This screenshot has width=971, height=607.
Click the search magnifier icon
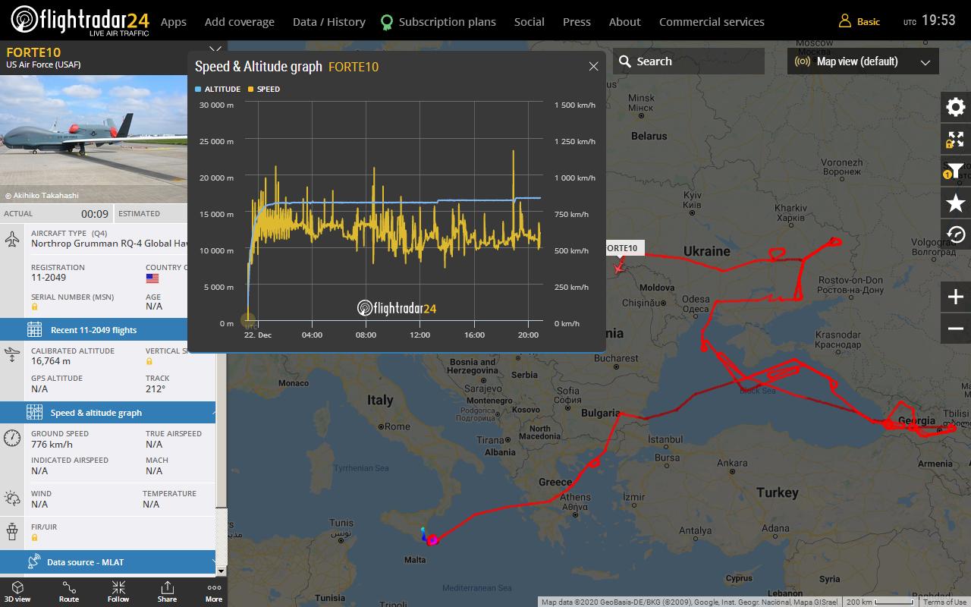625,61
